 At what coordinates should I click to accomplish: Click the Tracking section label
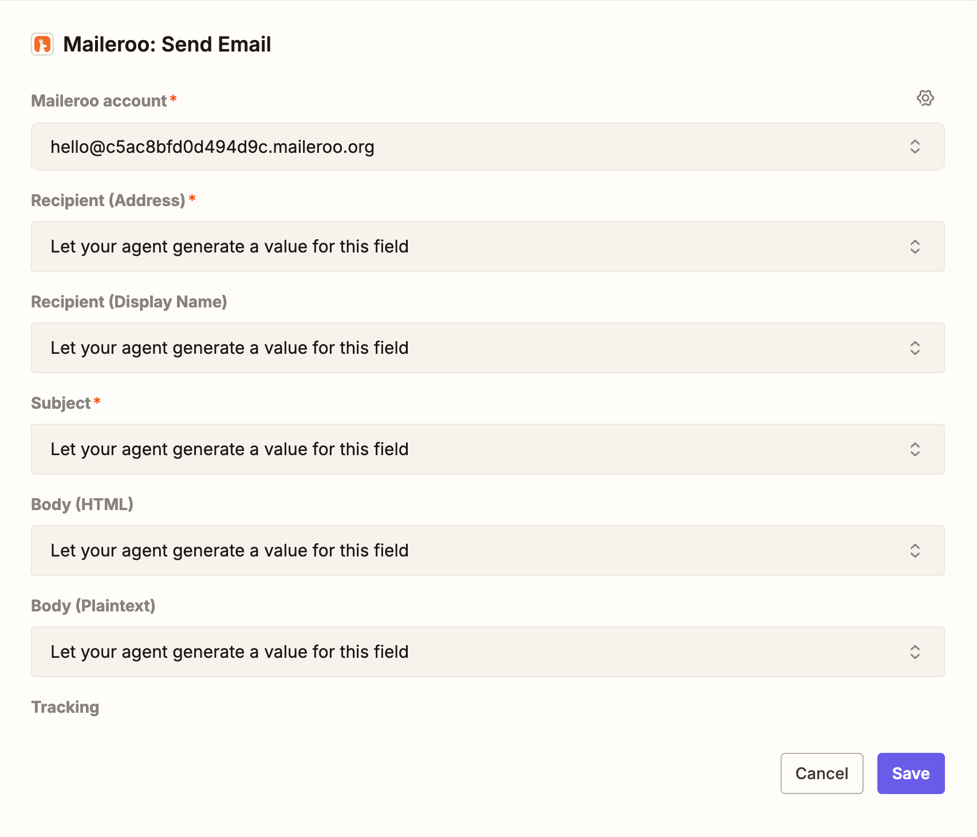click(65, 707)
